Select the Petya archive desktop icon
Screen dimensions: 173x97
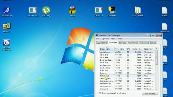tap(72, 12)
